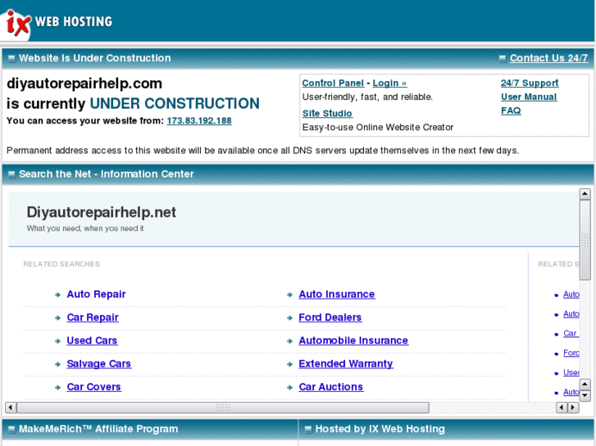Click the arrow bullet beside Car Auctions
This screenshot has height=446, width=596.
click(x=289, y=388)
